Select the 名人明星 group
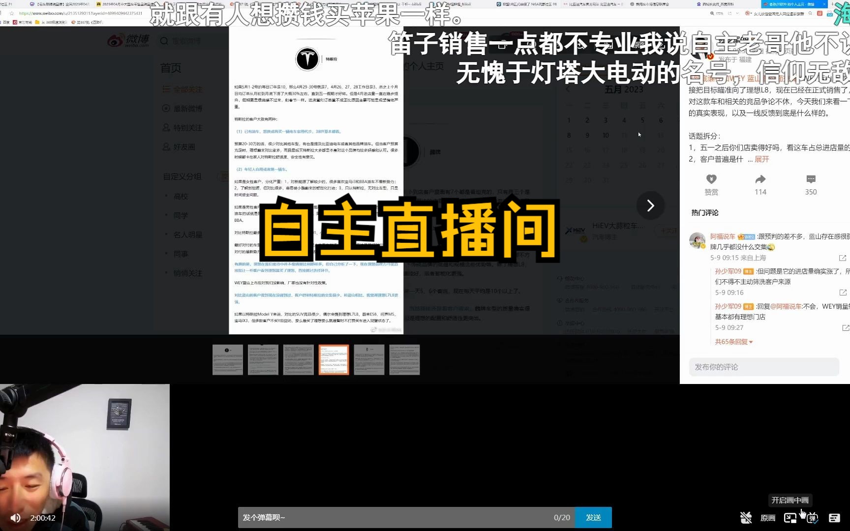This screenshot has width=850, height=531. coord(187,235)
